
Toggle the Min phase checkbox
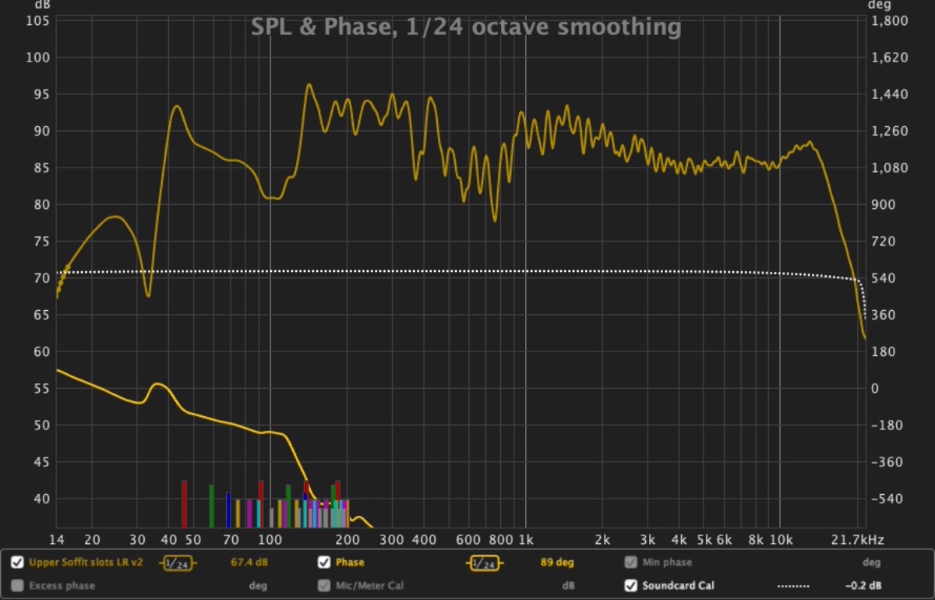point(630,563)
